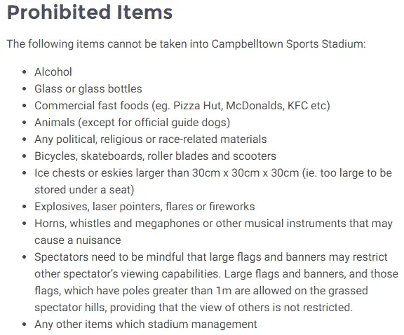This screenshot has width=404, height=335.
Task: Click the Explosives, laser pointers item
Action: click(144, 207)
